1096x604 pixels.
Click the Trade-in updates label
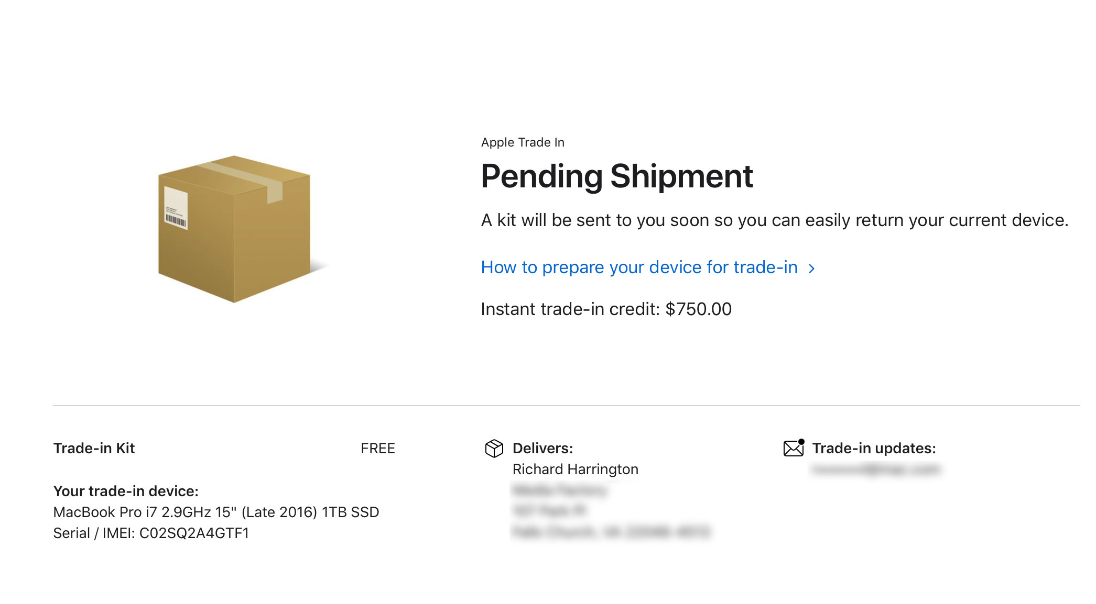pyautogui.click(x=874, y=449)
